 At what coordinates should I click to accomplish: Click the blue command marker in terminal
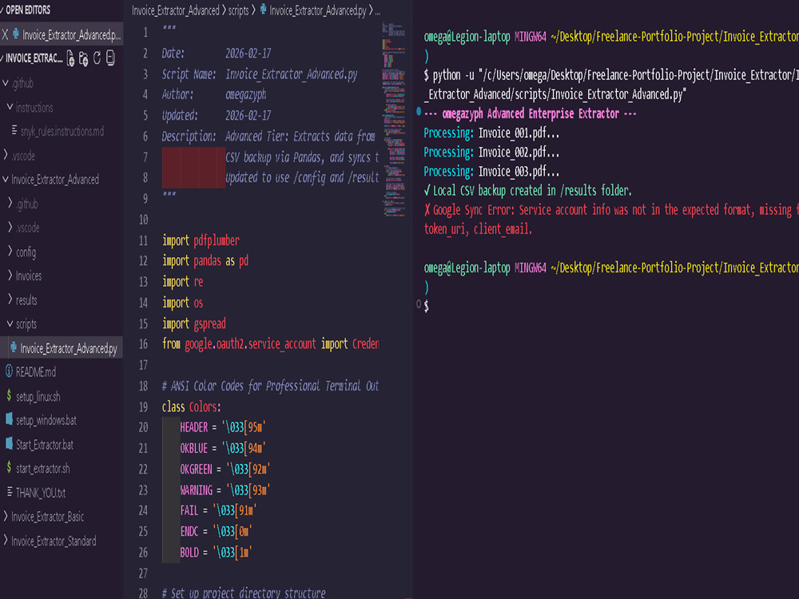419,112
